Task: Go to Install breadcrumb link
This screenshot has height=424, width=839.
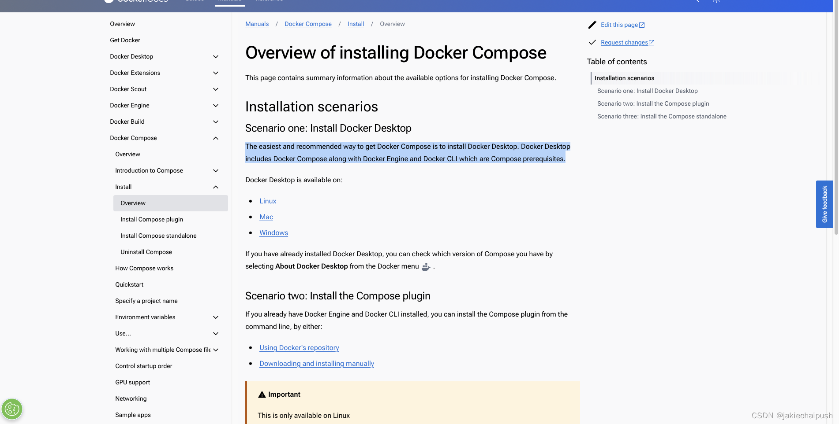Action: tap(356, 24)
